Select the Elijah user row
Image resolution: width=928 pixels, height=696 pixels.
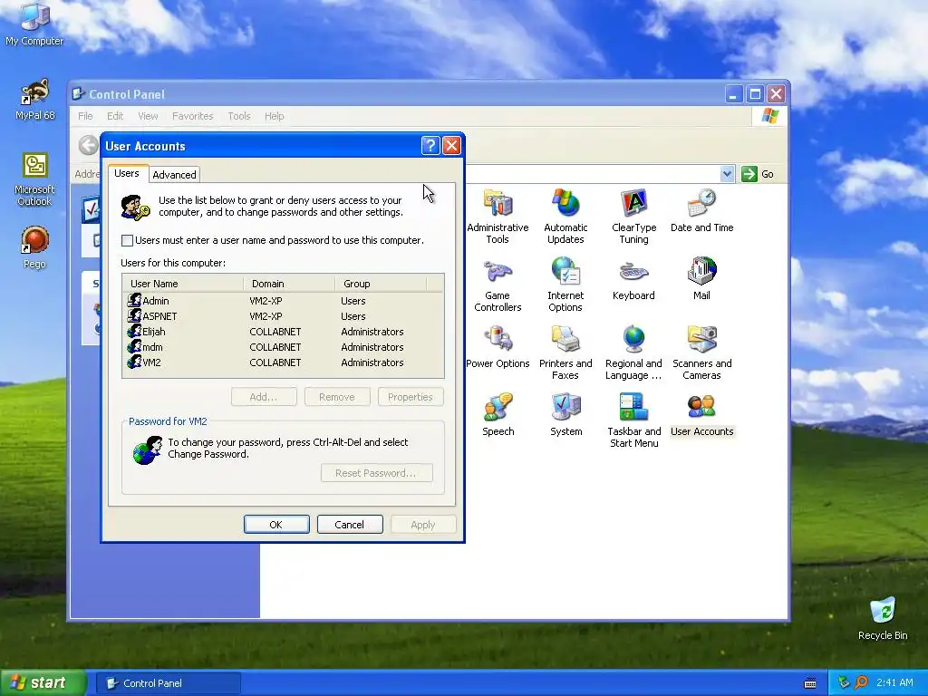click(283, 332)
